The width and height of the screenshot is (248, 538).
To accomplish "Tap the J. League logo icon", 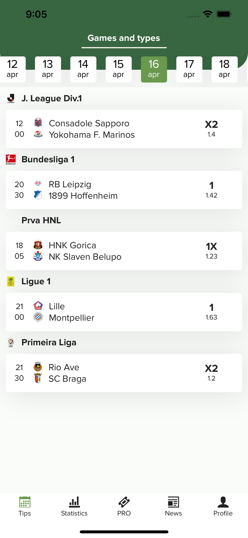I will (11, 98).
